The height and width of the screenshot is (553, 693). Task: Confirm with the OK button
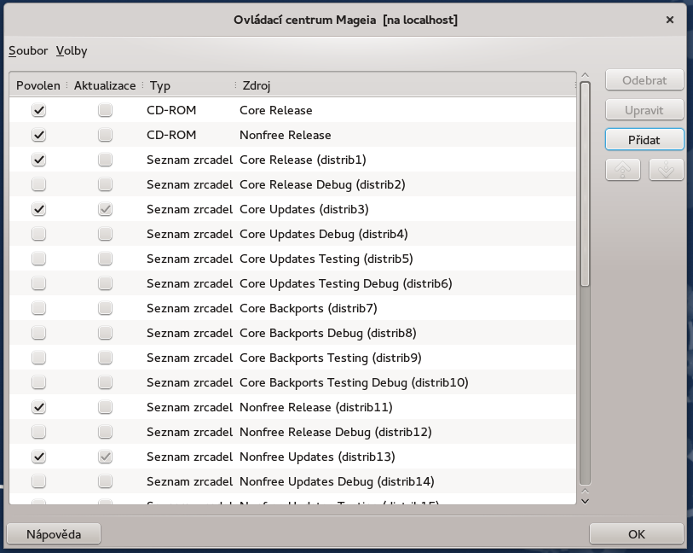tap(637, 534)
